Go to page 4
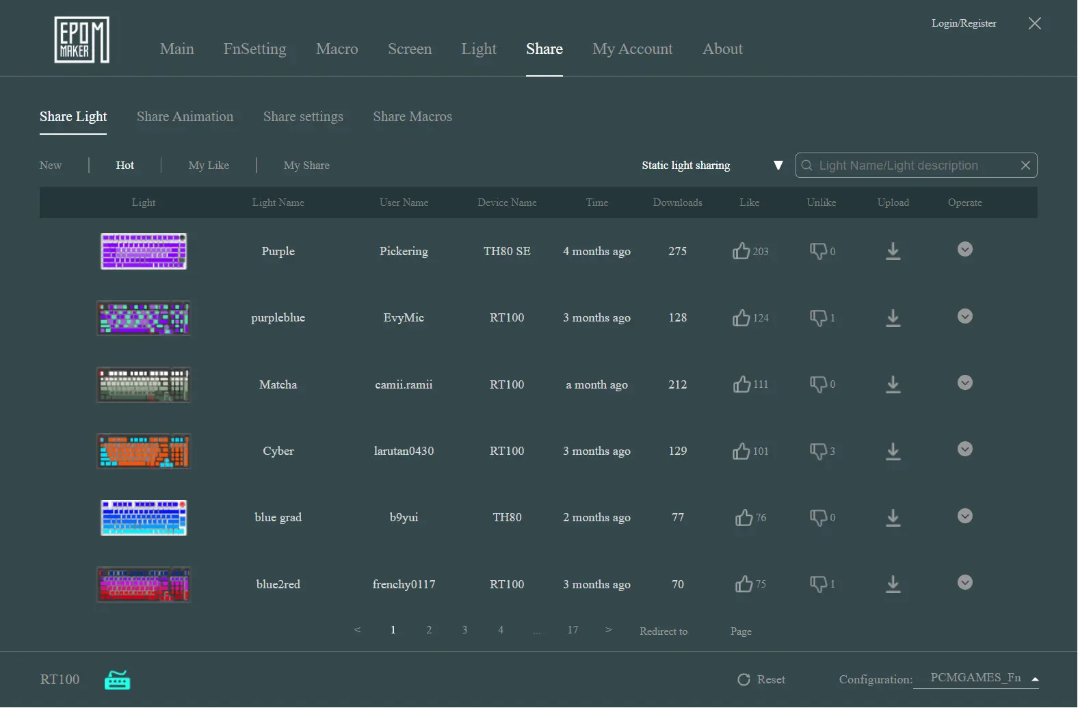The width and height of the screenshot is (1078, 708). 501,630
